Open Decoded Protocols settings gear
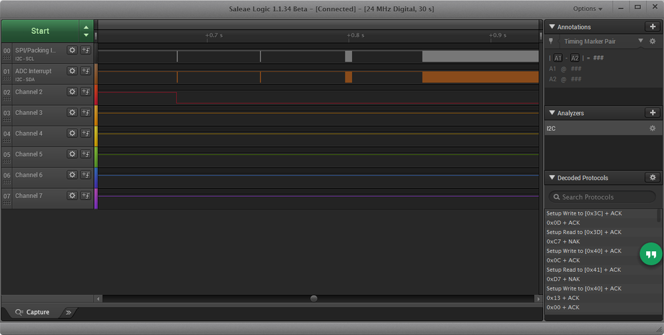This screenshot has height=335, width=664. click(653, 177)
